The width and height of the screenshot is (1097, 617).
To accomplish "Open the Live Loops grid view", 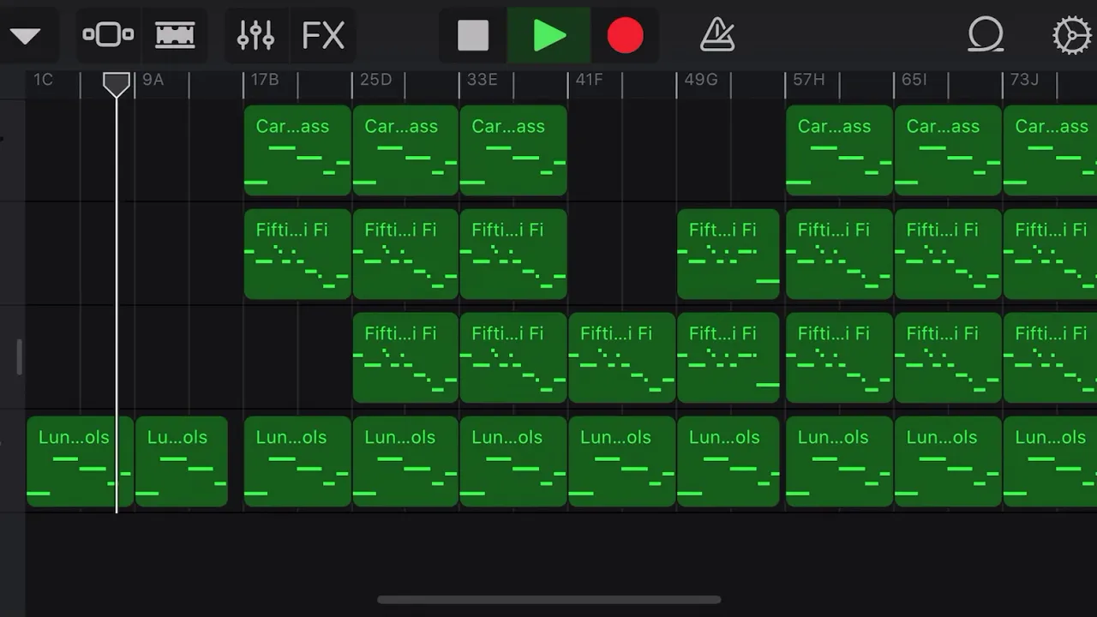I will coord(175,35).
